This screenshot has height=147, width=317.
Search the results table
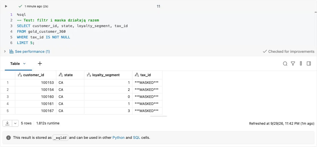[x=285, y=63]
